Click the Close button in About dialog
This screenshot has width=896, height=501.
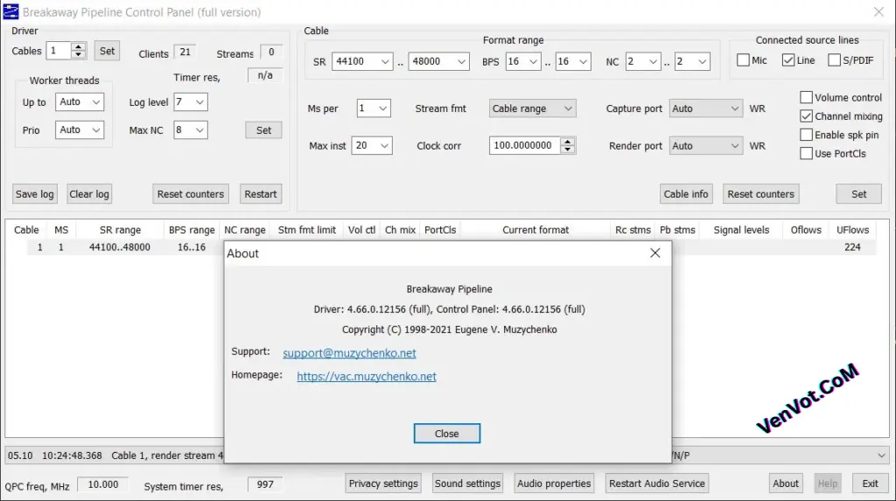tap(446, 434)
